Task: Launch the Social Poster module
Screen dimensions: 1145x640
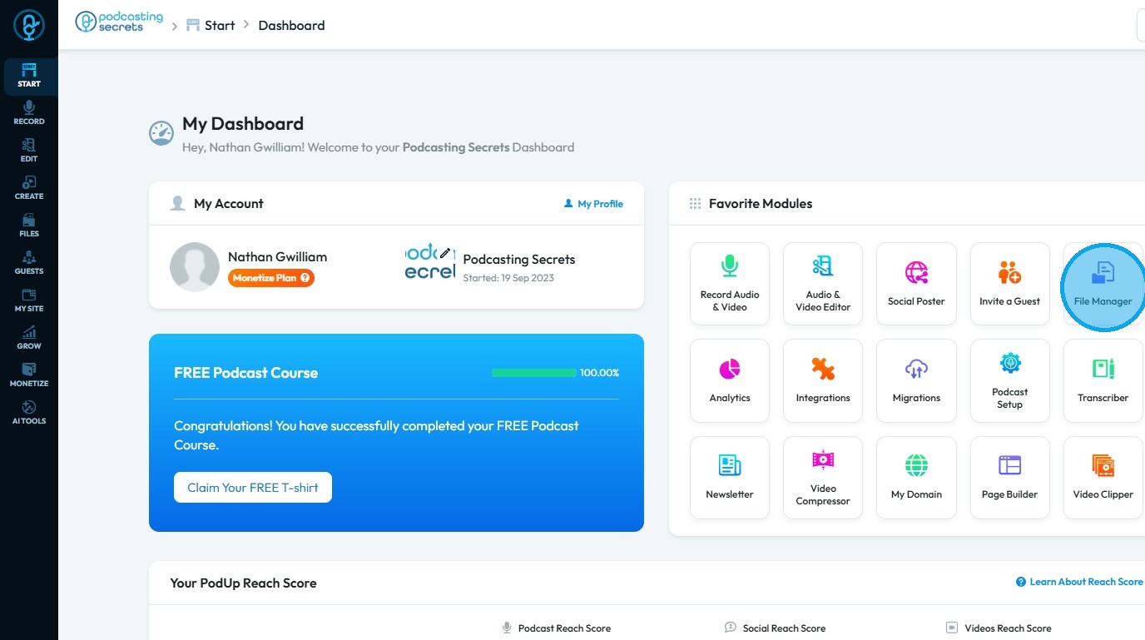Action: point(916,283)
